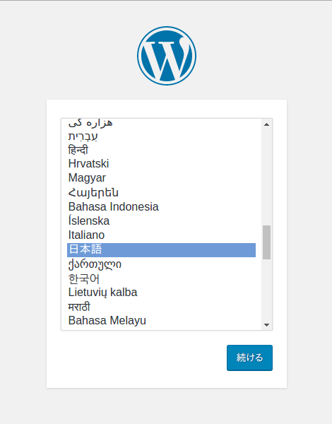Click the language list scrollbar thumb
Image resolution: width=332 pixels, height=424 pixels.
266,242
